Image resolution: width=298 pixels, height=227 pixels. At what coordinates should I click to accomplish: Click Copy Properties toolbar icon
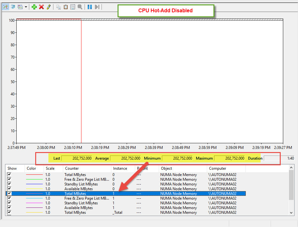click(x=58, y=7)
